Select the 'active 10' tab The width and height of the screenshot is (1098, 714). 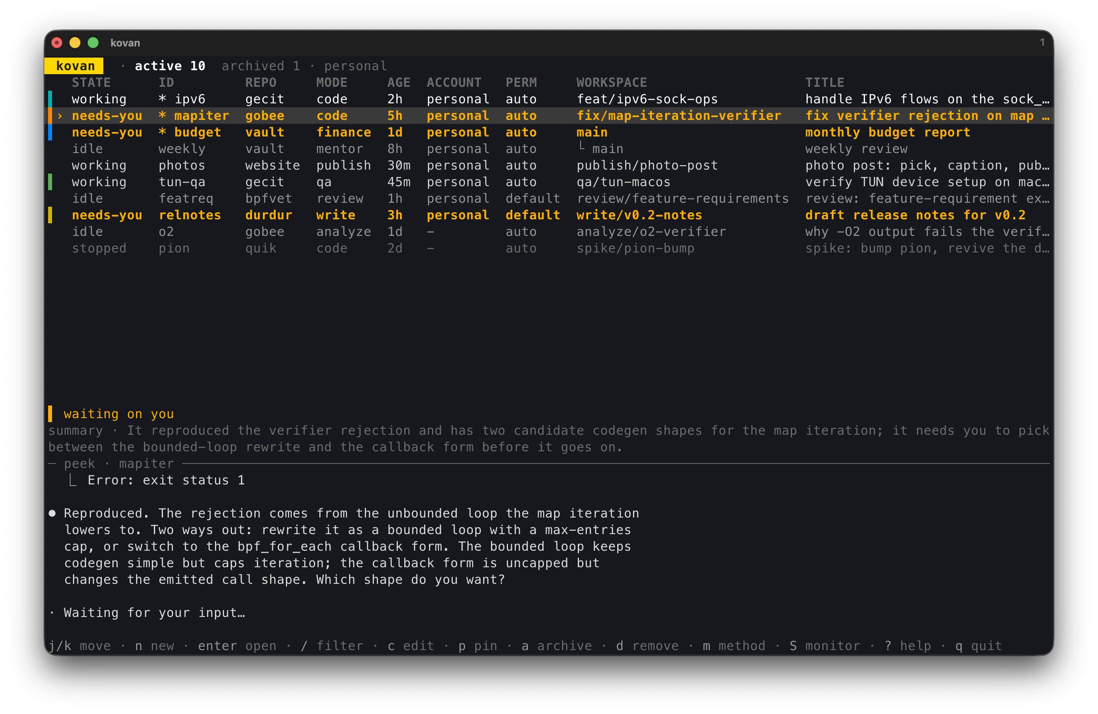click(170, 66)
